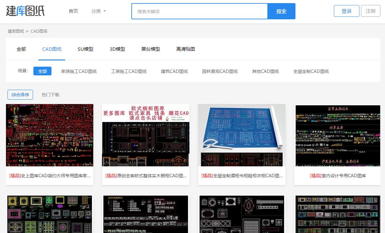Switch to the SU模型 tab
385x233 pixels.
coord(85,49)
